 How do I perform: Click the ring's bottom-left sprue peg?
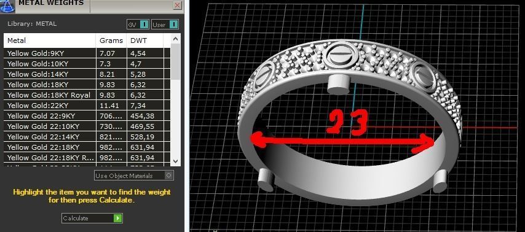tap(266, 180)
